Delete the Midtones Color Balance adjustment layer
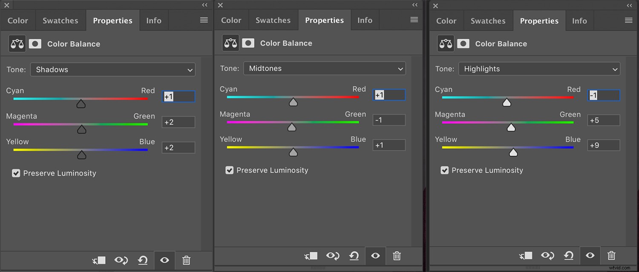The height and width of the screenshot is (272, 639). click(397, 256)
